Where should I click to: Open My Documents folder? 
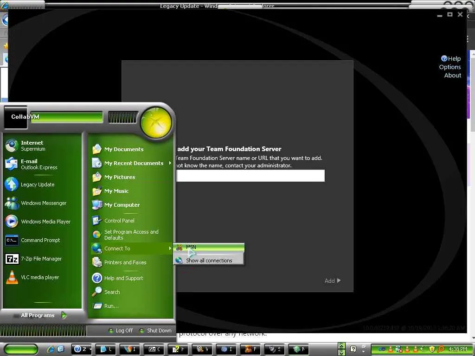pyautogui.click(x=131, y=149)
